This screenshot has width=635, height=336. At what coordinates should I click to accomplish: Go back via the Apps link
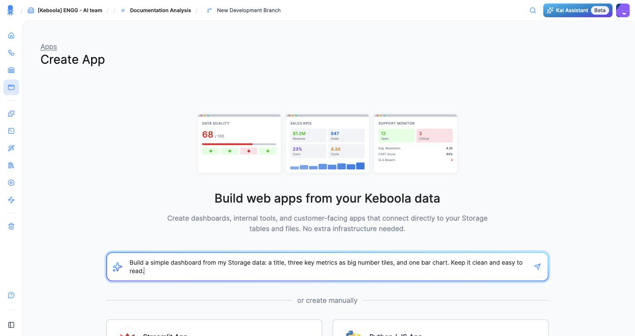[49, 47]
